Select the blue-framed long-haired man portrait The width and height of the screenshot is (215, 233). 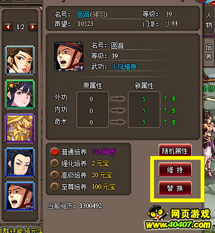[20, 162]
